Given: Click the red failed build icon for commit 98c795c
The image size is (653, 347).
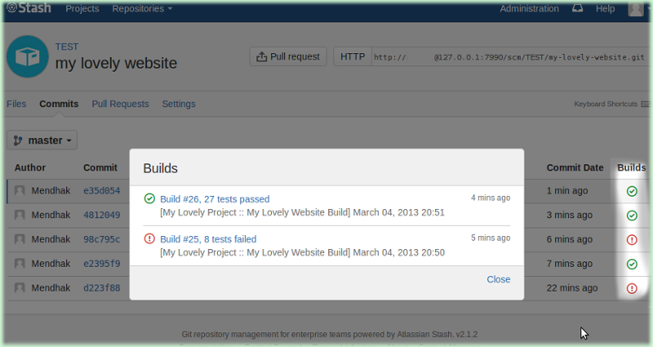Looking at the screenshot, I should (632, 239).
